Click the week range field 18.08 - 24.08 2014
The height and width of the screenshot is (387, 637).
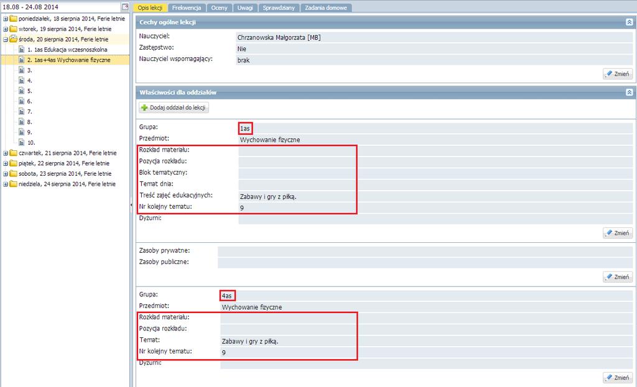61,7
